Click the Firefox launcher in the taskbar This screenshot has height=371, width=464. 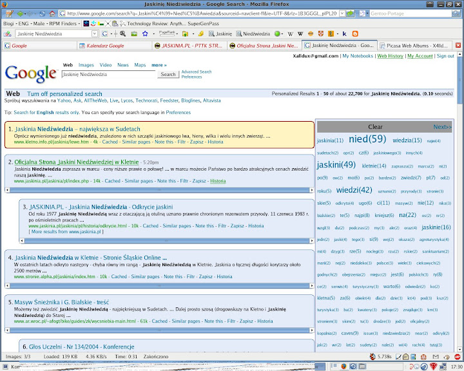coord(343,366)
